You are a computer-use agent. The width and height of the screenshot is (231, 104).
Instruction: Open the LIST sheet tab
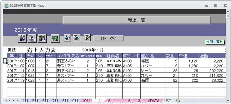[167, 101]
